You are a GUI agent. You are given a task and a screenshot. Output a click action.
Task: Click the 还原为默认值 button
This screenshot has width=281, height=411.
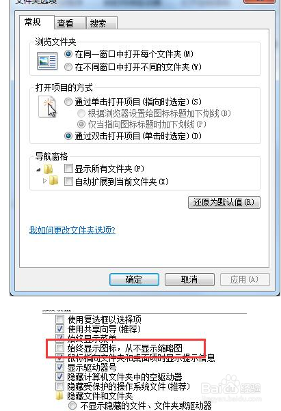224,202
